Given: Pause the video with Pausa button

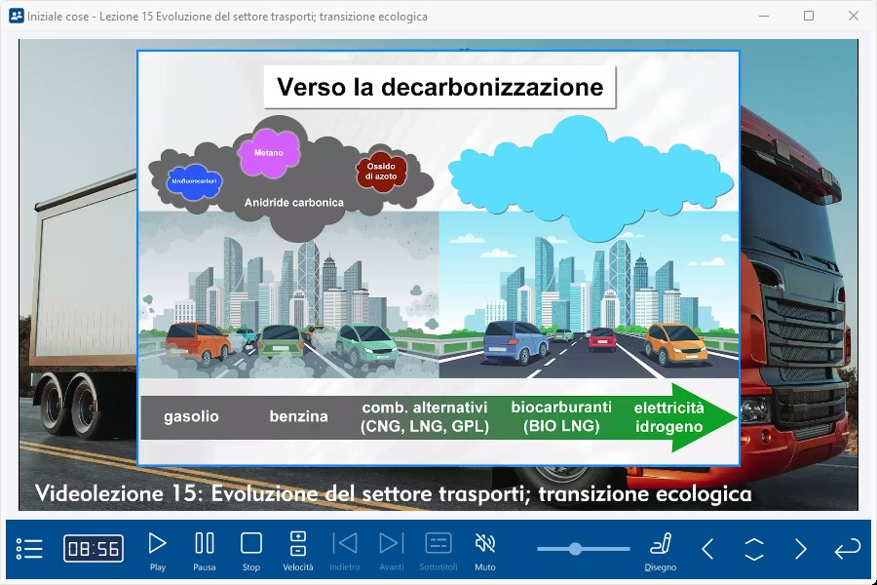Looking at the screenshot, I should click(x=205, y=549).
